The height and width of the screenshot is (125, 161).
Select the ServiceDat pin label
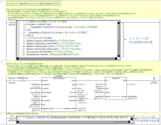tap(46, 101)
